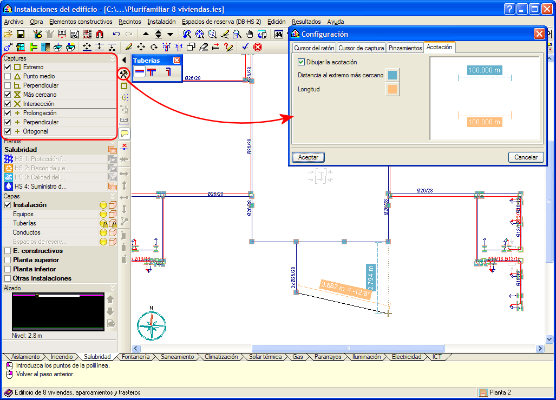Pick color for Distancia al extremo más cercano

(x=392, y=75)
